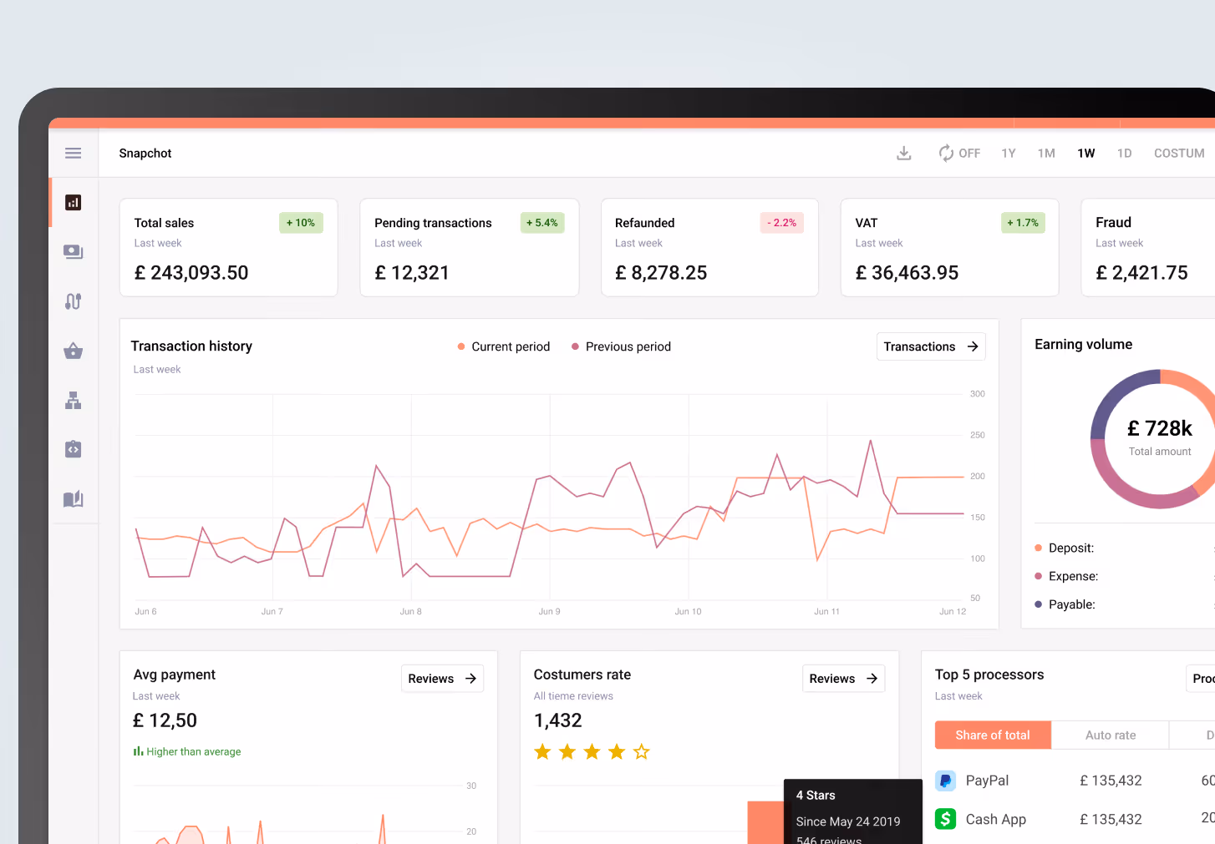The image size is (1215, 844).
Task: Click the Cash App logo icon
Action: pos(945,819)
